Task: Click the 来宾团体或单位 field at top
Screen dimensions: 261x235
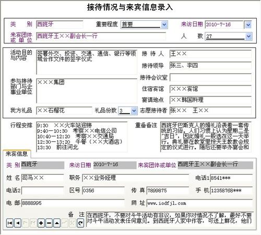Action: 101,36
